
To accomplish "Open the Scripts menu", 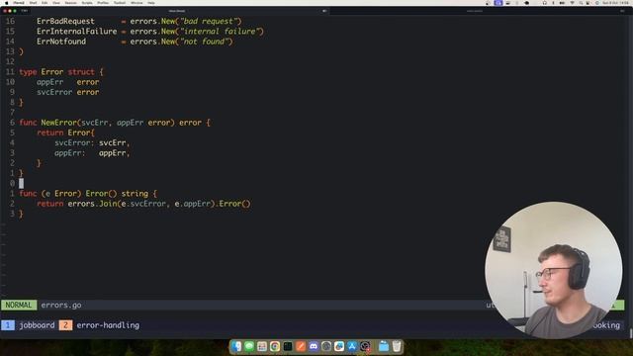I will pyautogui.click(x=87, y=3).
